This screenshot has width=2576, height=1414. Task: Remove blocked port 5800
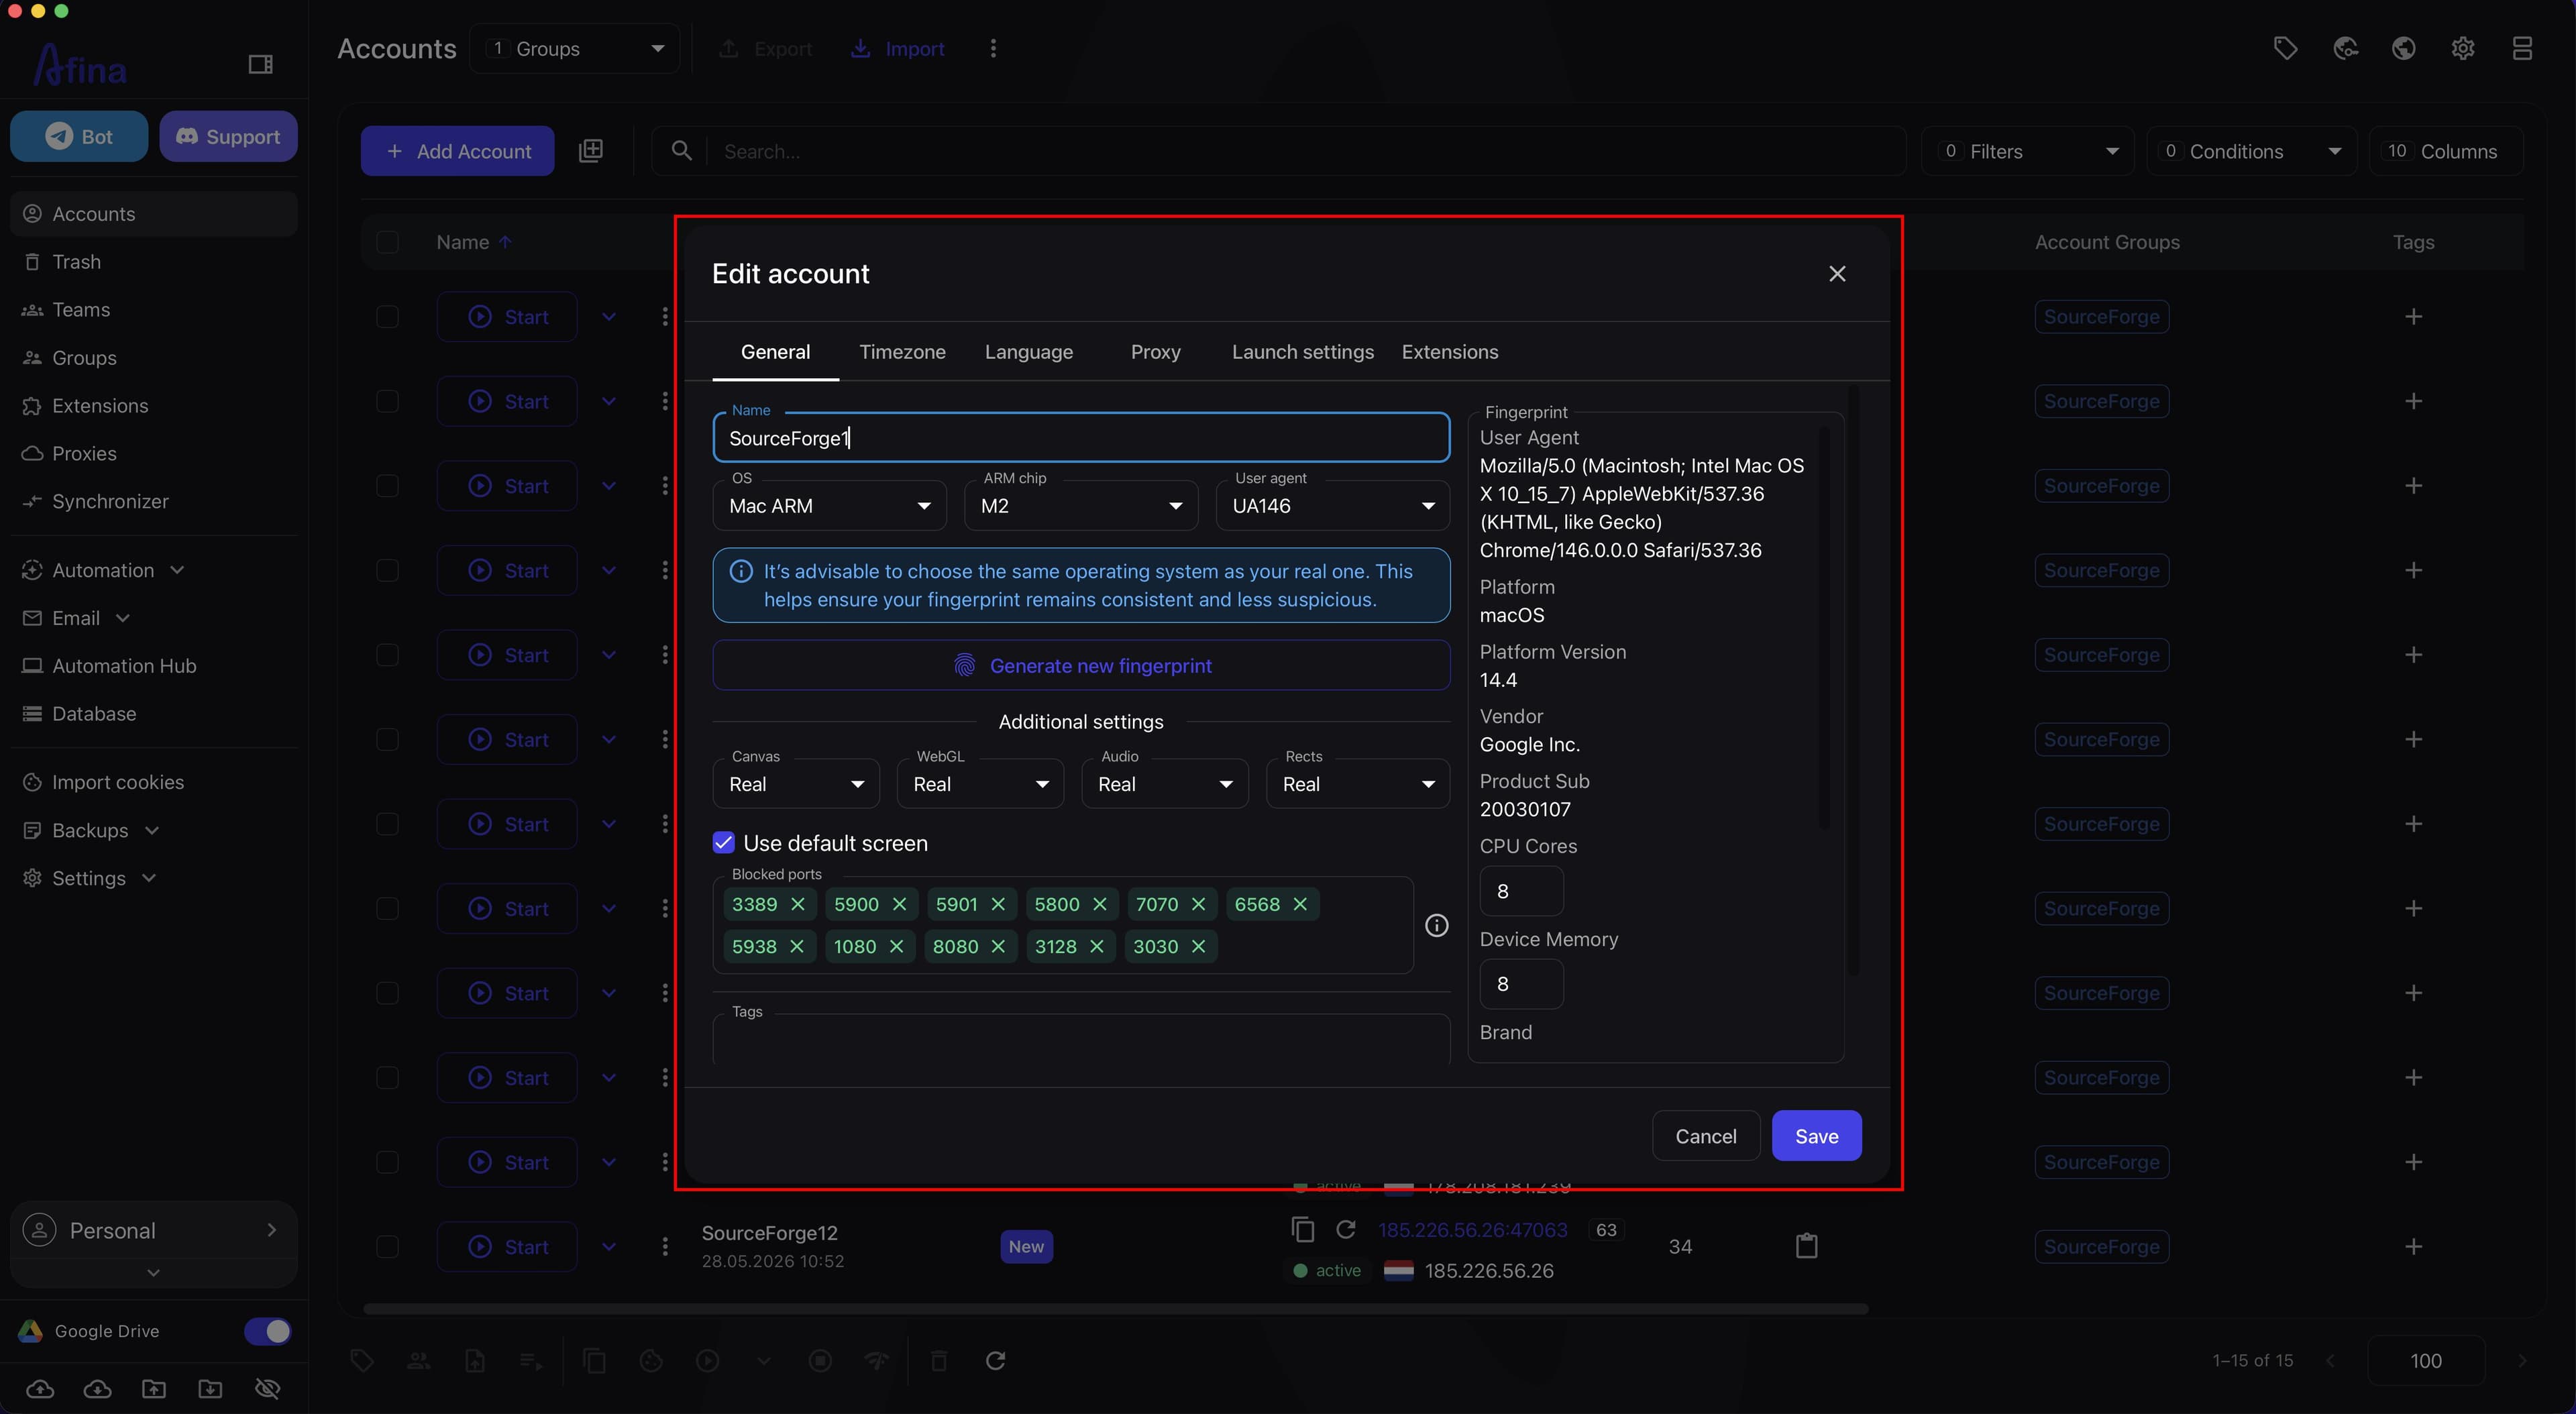coord(1100,904)
